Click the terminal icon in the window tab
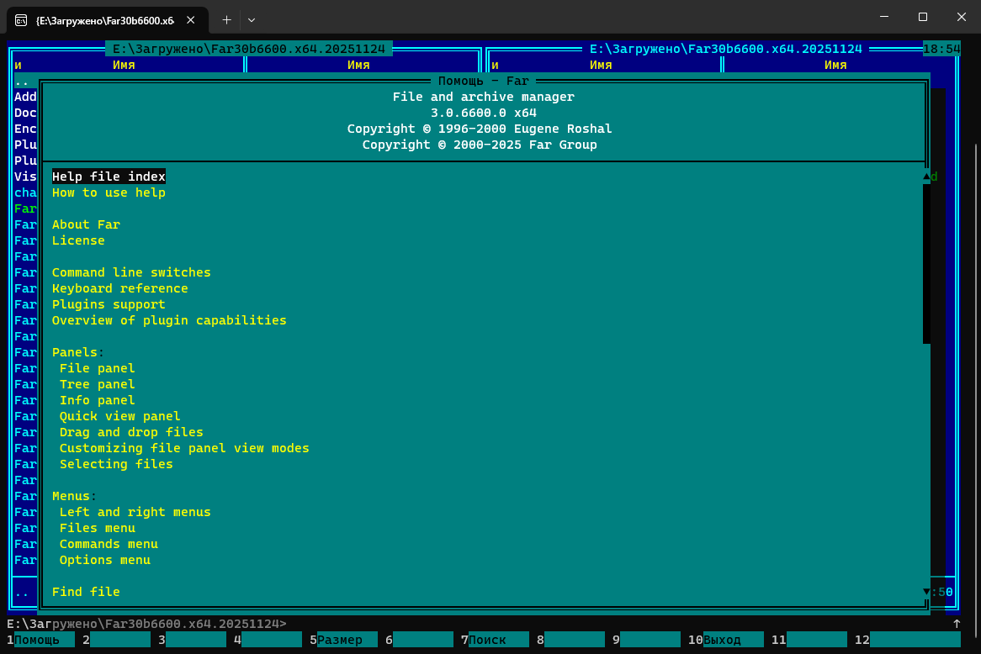981x654 pixels. click(x=21, y=19)
